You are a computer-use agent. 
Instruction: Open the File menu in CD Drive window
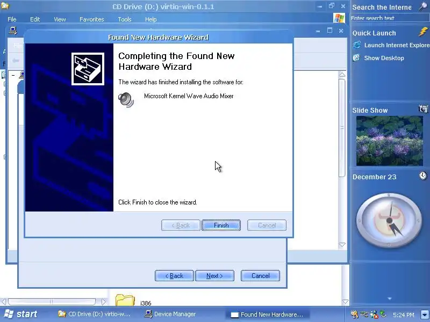(x=12, y=19)
